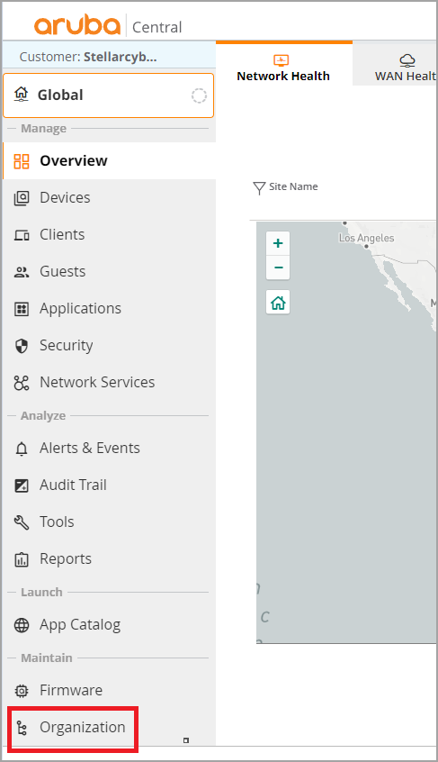Screen dimensions: 438x762
Task: Open the Audit Trail page
Action: (109, 485)
